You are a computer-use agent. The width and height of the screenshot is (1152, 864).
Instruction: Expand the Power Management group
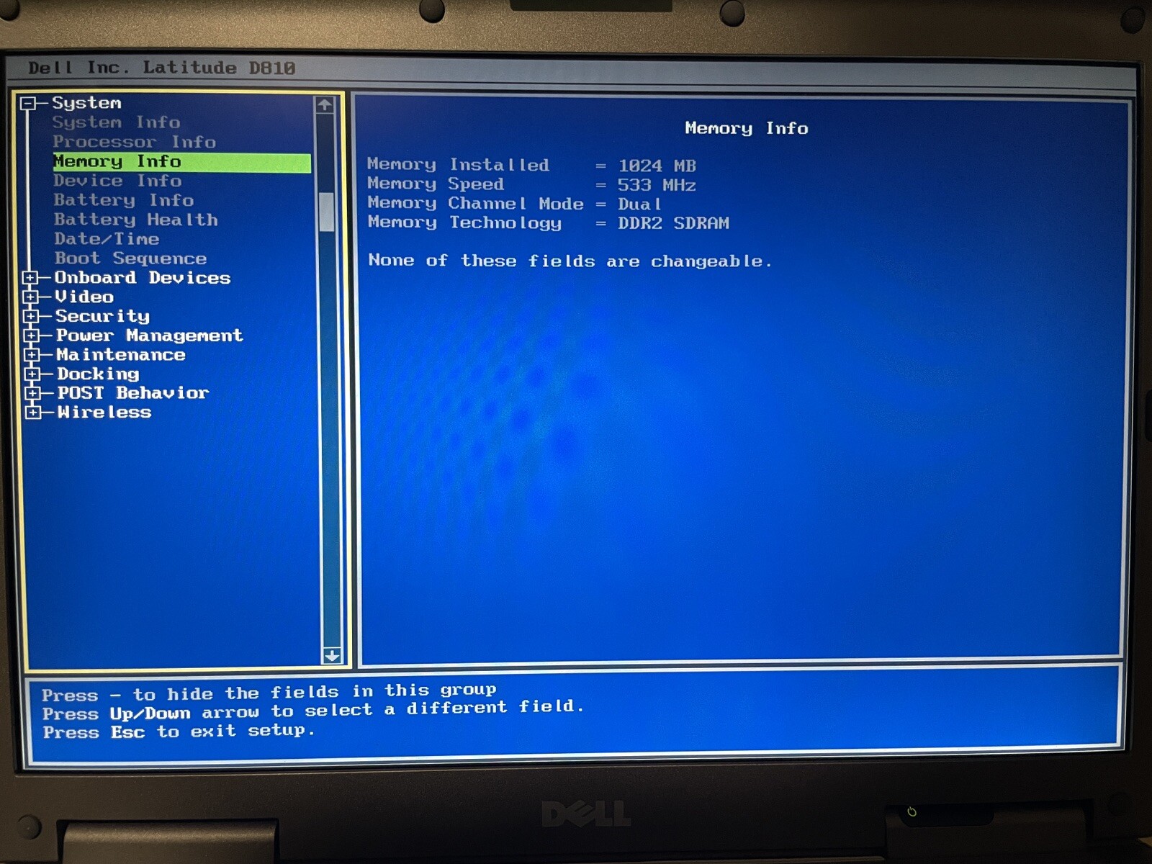pos(31,336)
